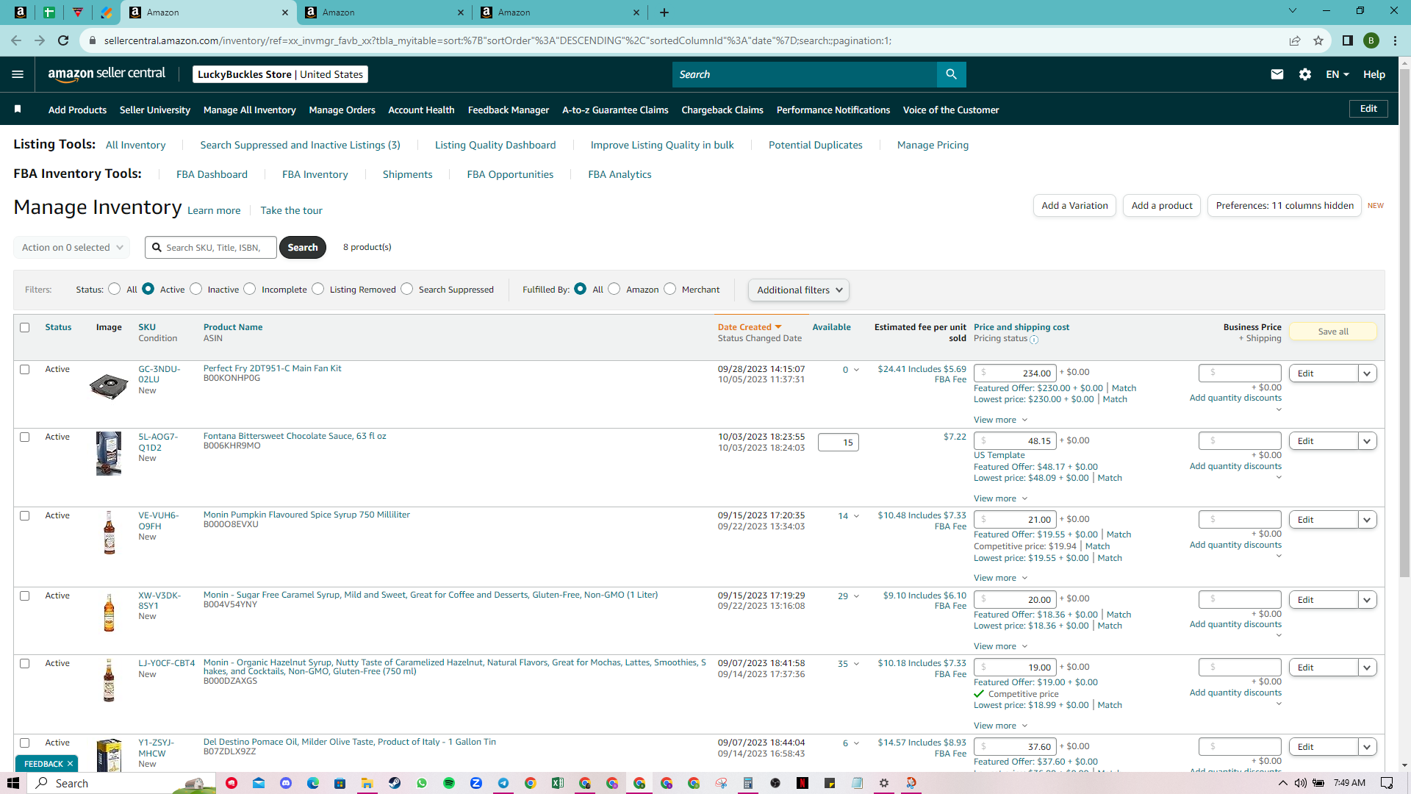Click the Add a Variation button
The width and height of the screenshot is (1411, 794).
1074,206
